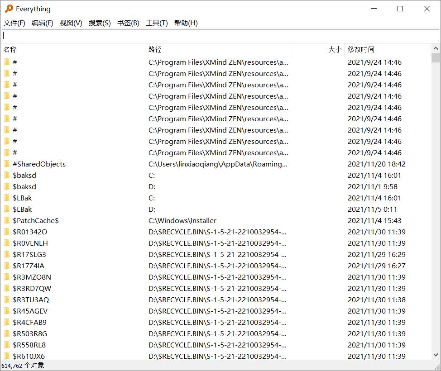Open the 视图(V) menu
Viewport: 441px width, 371px height.
[71, 23]
